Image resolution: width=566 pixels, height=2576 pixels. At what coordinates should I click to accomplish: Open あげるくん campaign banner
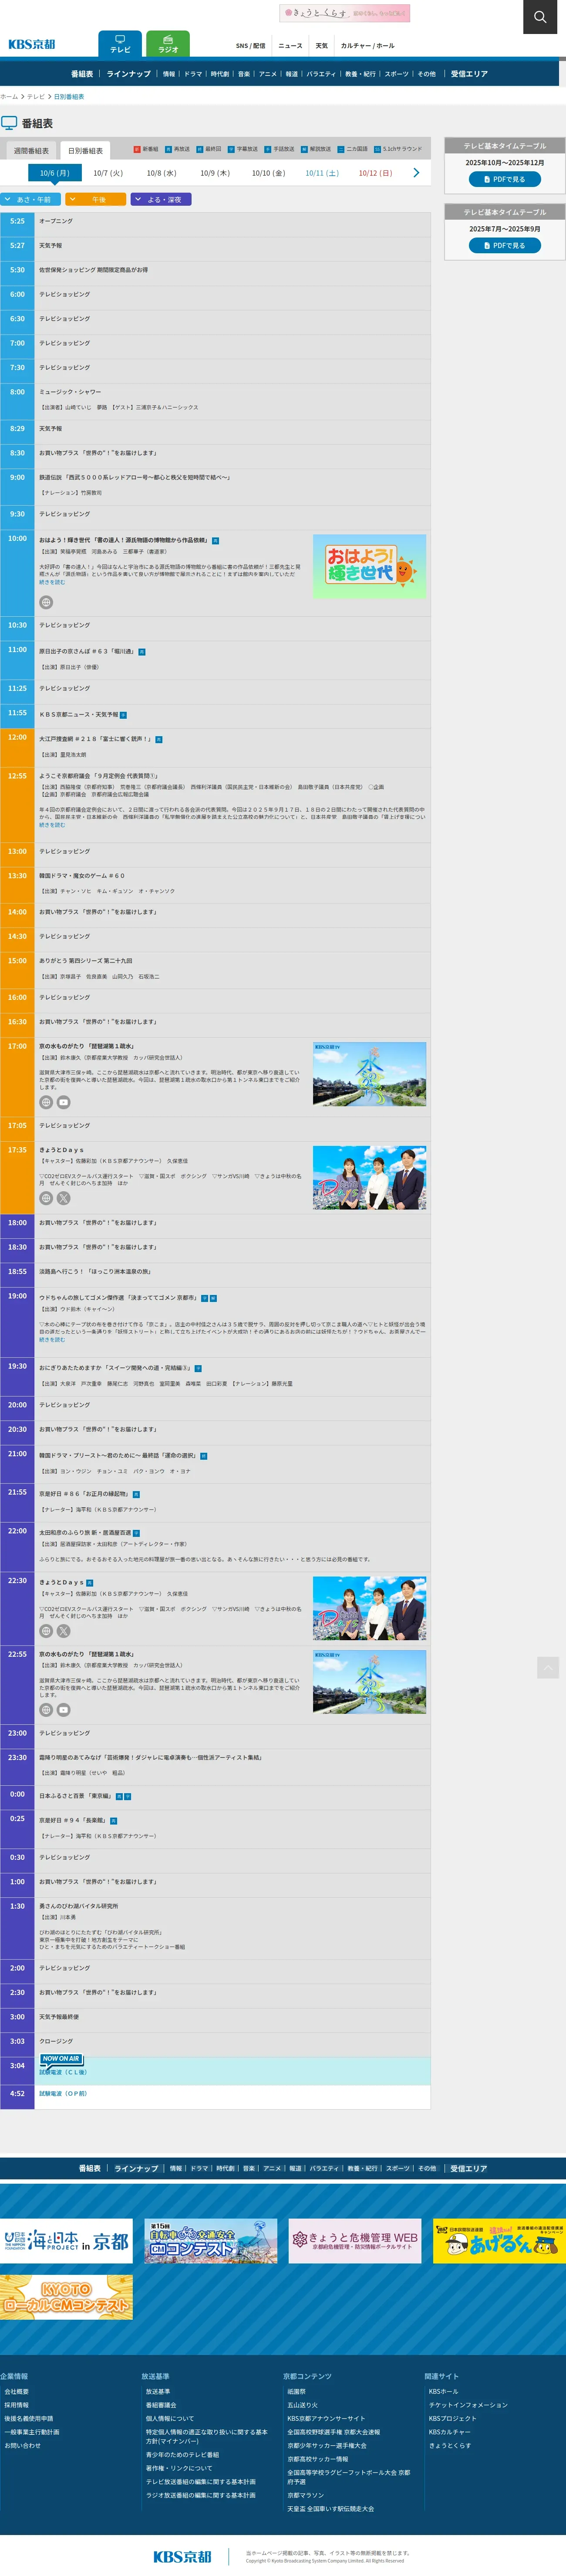click(499, 2241)
